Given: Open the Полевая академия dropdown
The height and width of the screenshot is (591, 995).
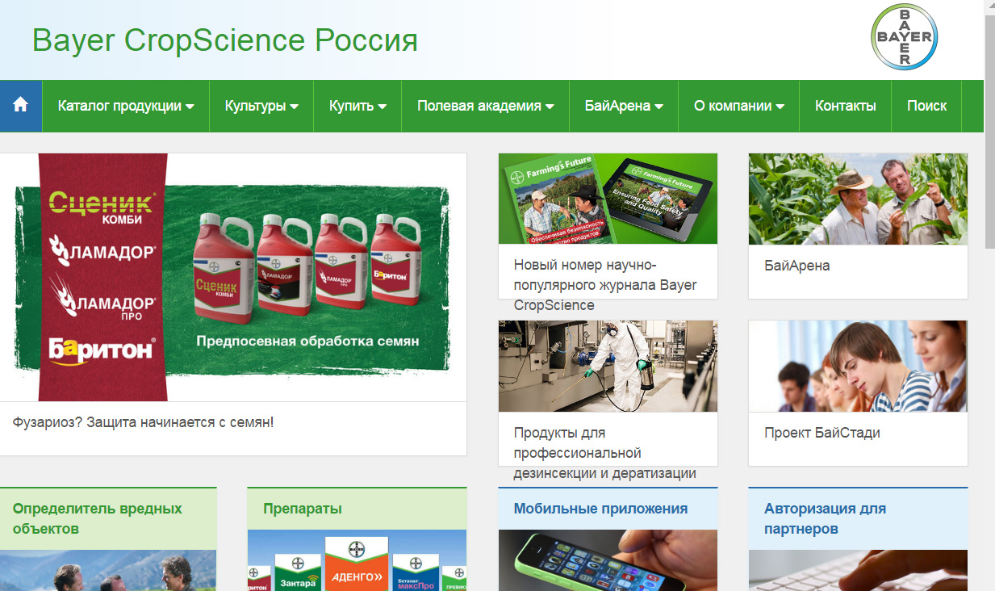Looking at the screenshot, I should (x=486, y=106).
